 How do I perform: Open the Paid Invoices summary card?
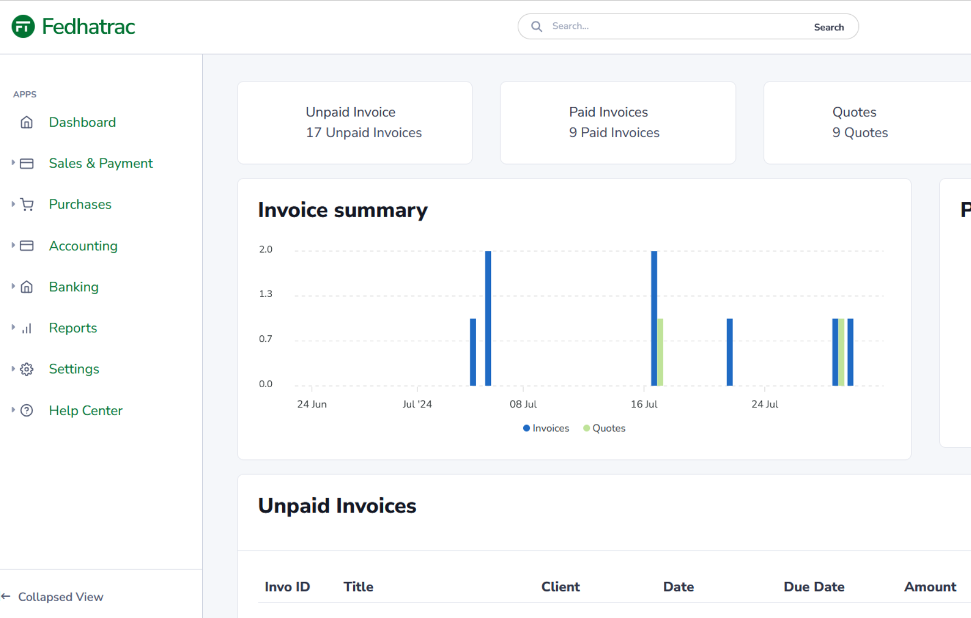618,123
